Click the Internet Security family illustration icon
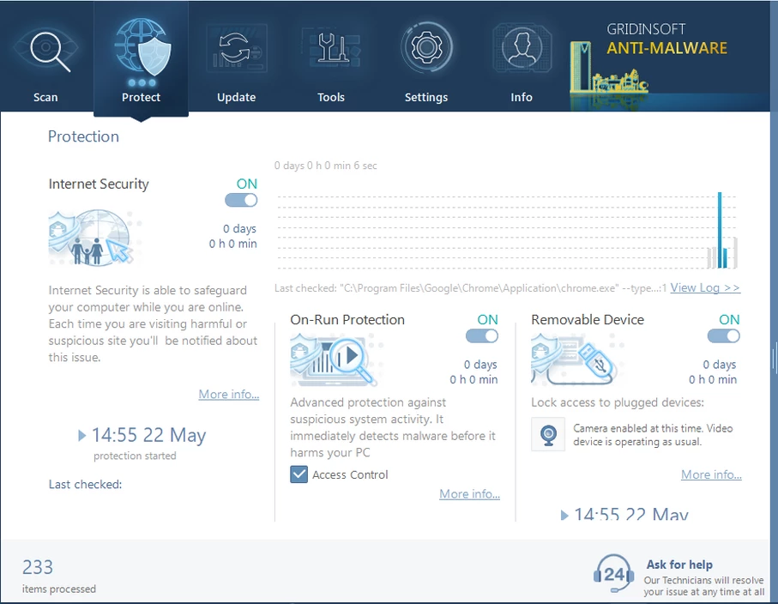The width and height of the screenshot is (778, 604). [x=90, y=239]
